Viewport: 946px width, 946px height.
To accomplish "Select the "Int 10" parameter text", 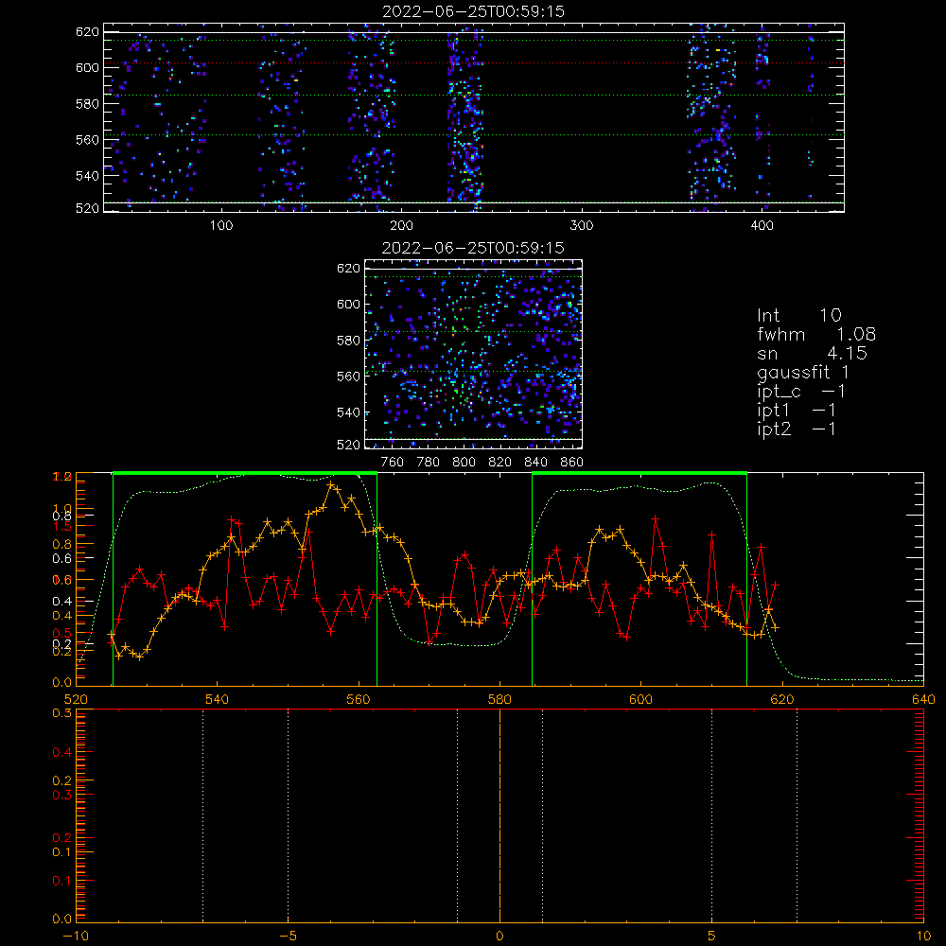I will [798, 315].
